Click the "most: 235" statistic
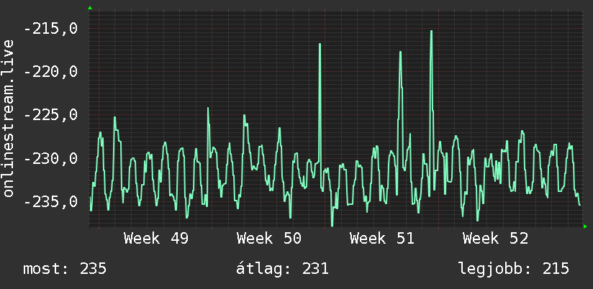 (x=65, y=269)
